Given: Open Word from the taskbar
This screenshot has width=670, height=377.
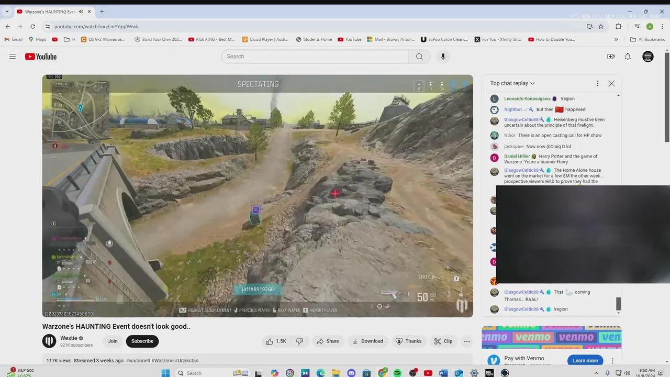Looking at the screenshot, I should 443,373.
